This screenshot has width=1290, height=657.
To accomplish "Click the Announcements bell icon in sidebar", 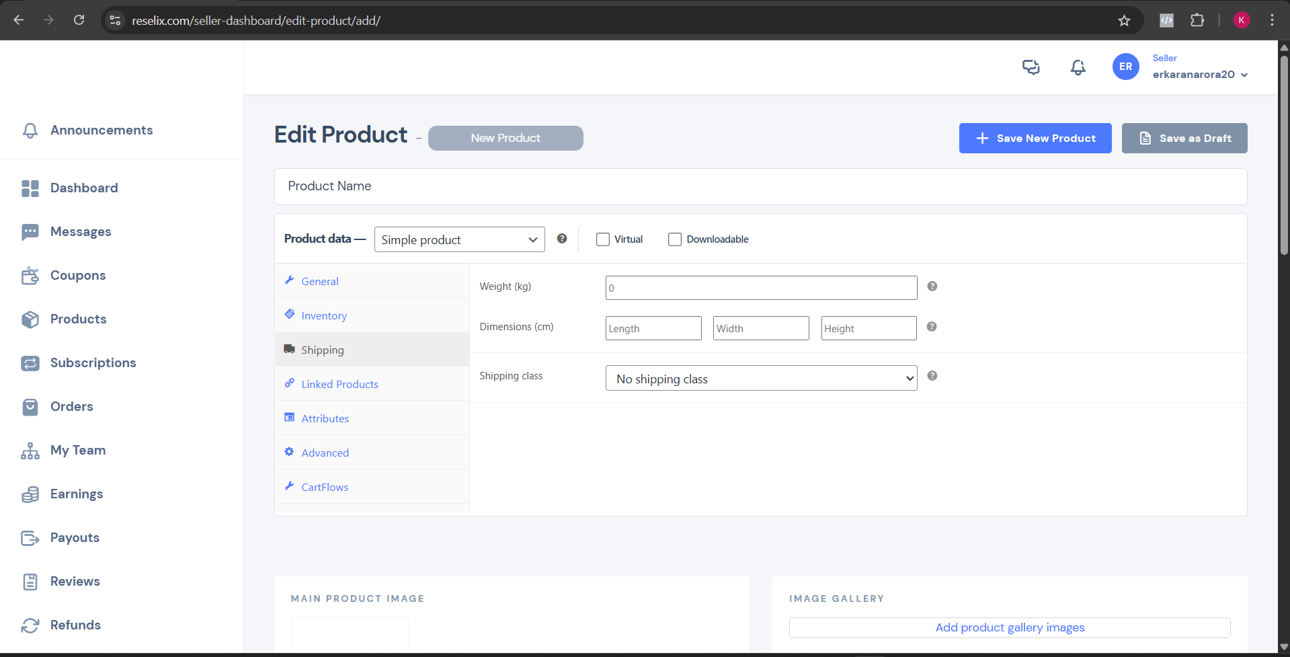I will [30, 130].
